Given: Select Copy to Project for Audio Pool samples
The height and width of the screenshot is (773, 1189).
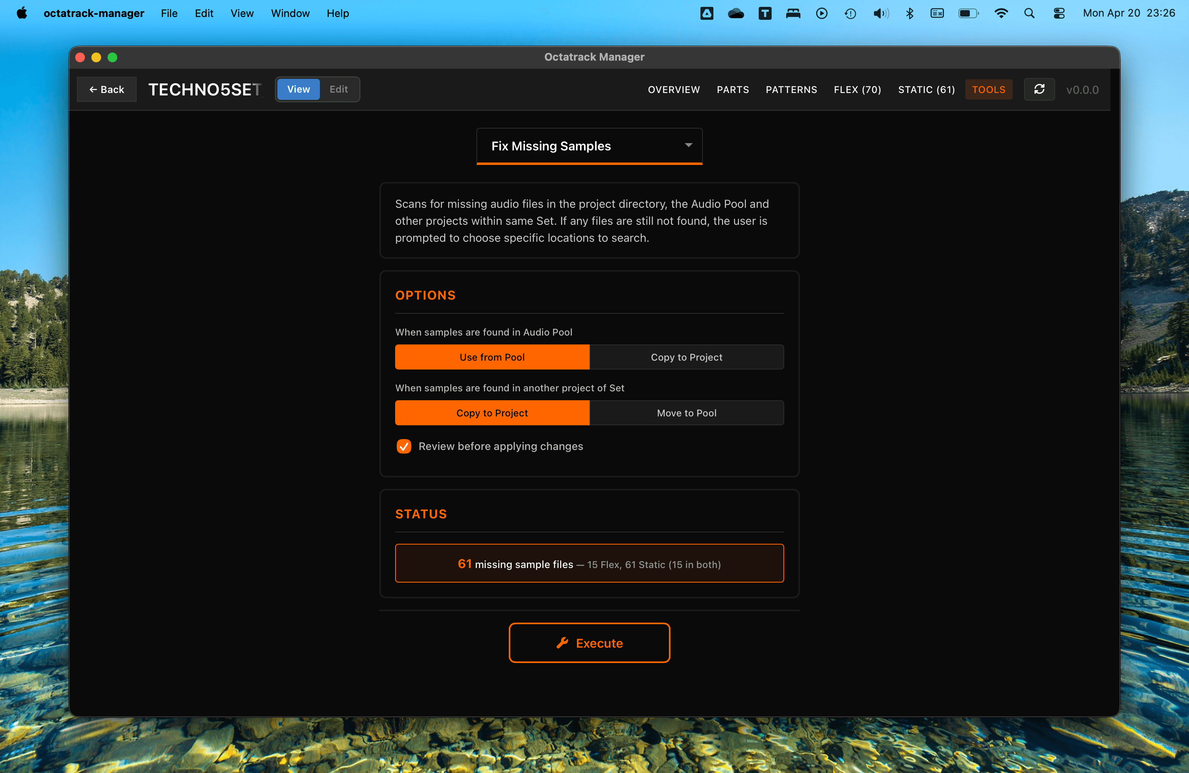Looking at the screenshot, I should [x=686, y=357].
